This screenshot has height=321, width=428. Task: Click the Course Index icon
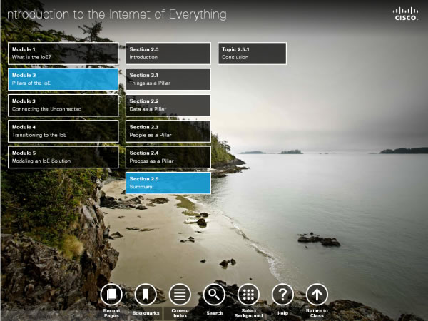point(180,294)
